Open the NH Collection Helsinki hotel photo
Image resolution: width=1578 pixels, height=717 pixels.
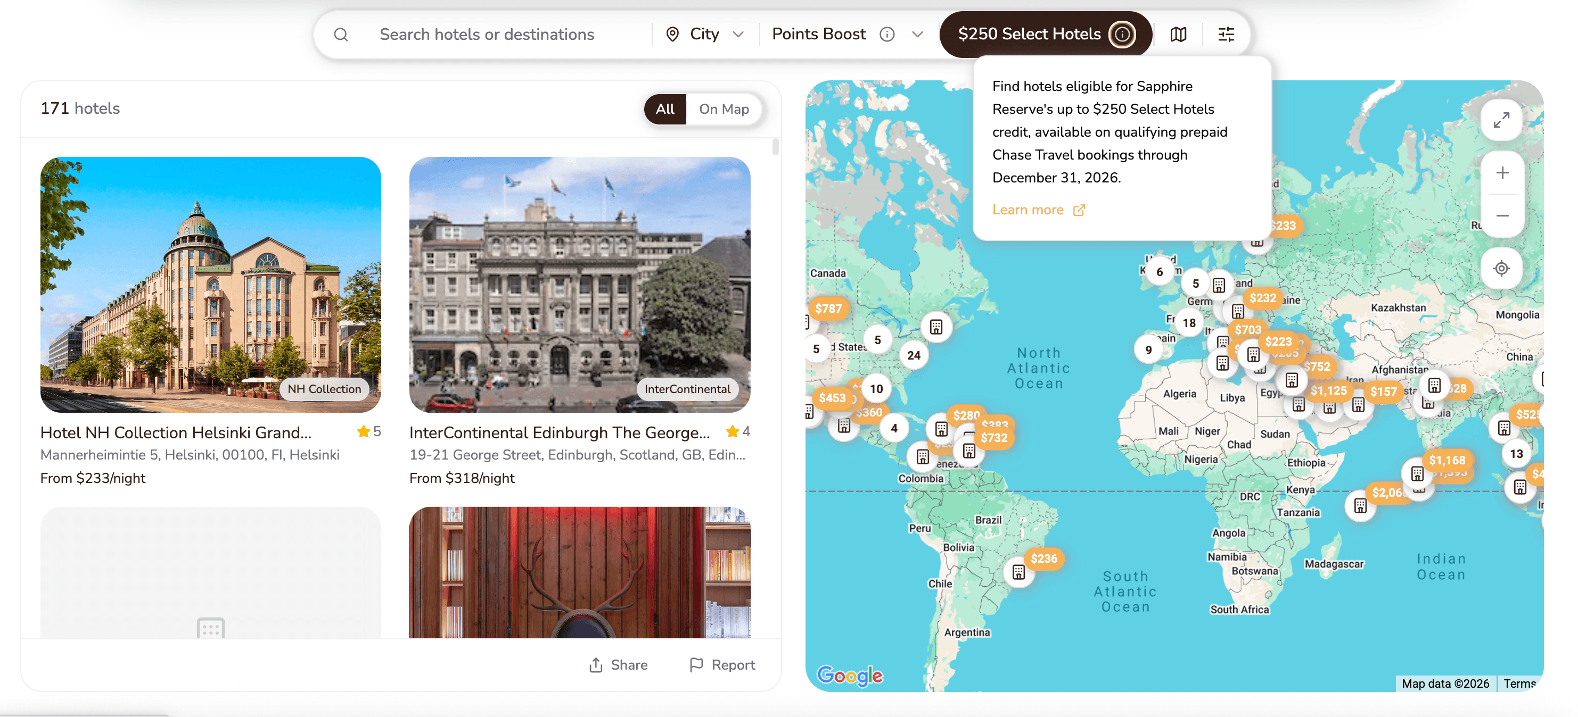click(211, 285)
